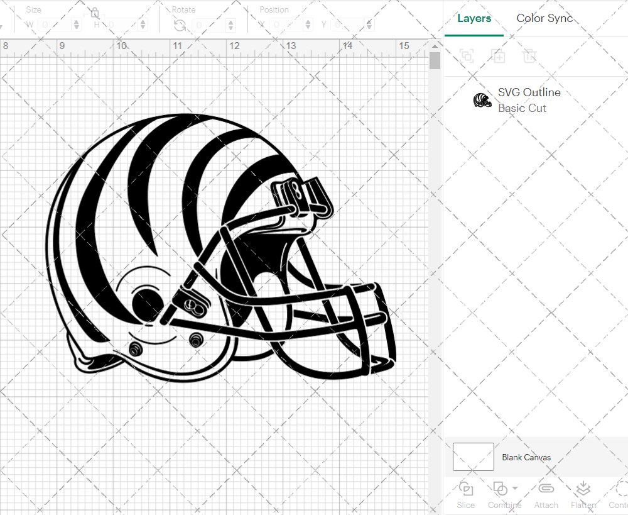Select the SVG Outline layer name
This screenshot has height=515, width=628.
coord(529,92)
